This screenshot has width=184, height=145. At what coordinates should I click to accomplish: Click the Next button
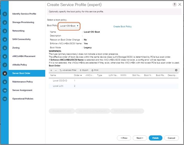[x=140, y=138]
